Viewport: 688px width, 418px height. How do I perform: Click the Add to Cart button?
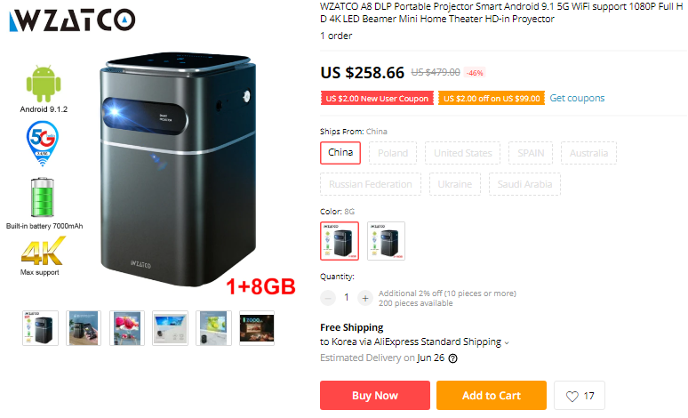[492, 395]
